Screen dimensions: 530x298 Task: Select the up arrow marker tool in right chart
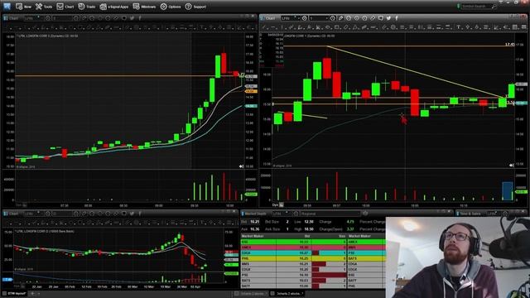(468, 27)
